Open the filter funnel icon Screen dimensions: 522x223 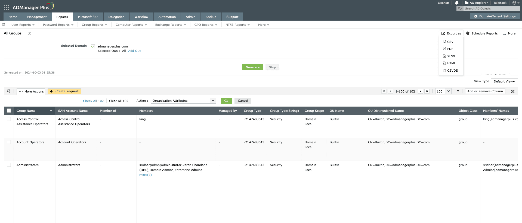pos(458,91)
